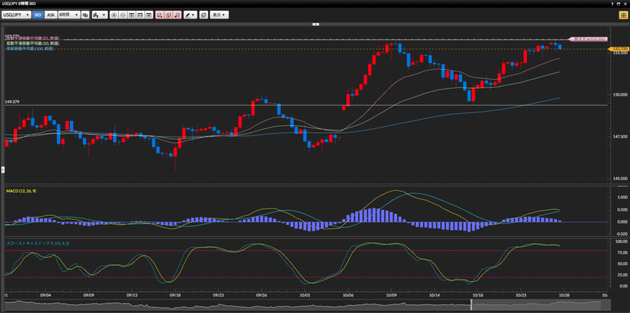Click the yellow grid button at top right
630x313 pixels.
pyautogui.click(x=623, y=14)
